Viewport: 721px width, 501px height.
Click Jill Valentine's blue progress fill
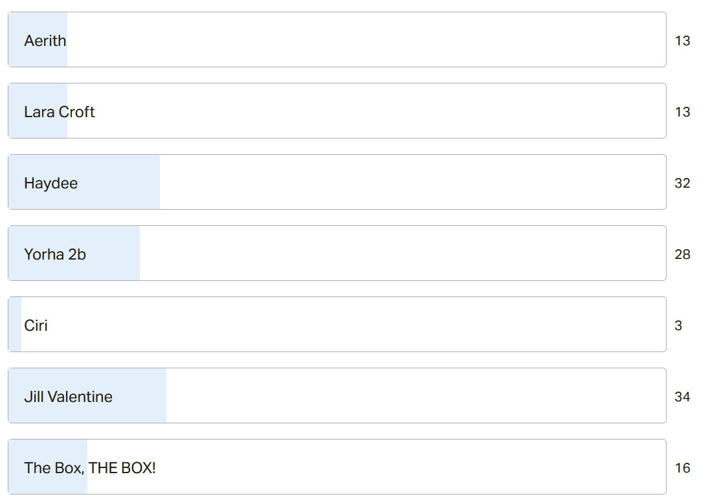point(87,395)
